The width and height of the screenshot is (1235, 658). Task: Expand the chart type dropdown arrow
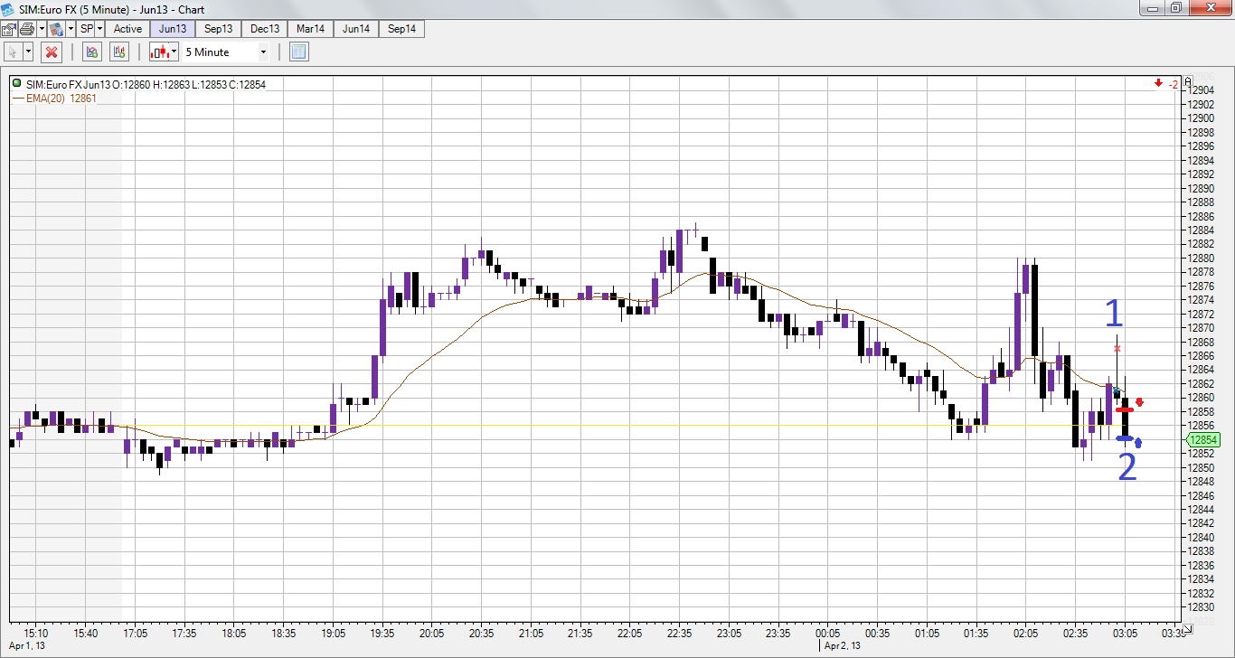click(175, 52)
